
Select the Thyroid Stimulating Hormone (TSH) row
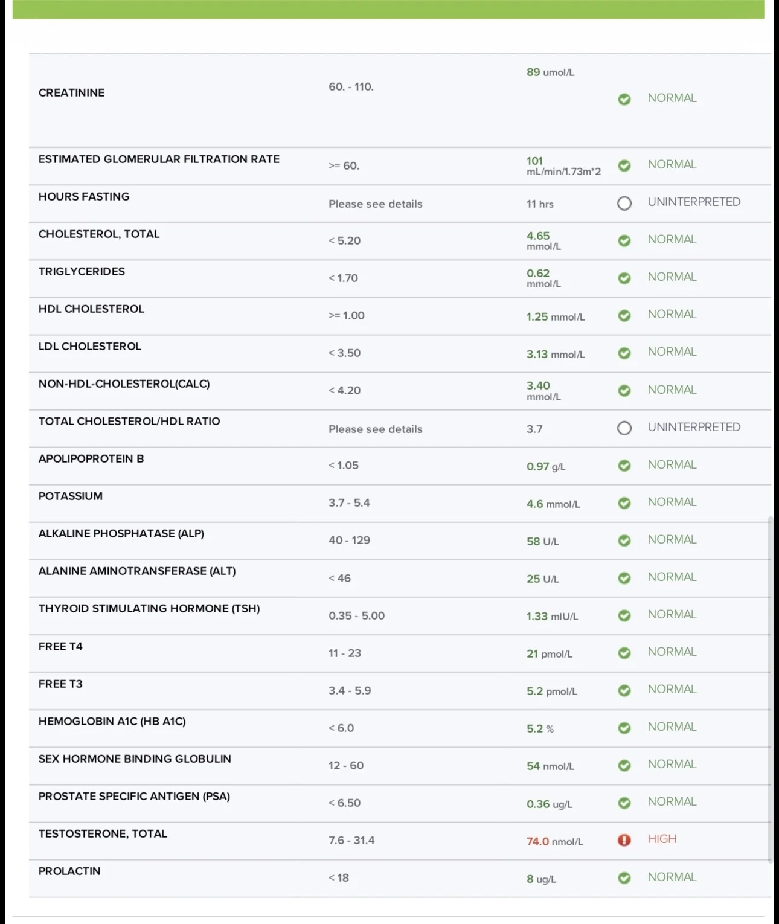point(400,616)
